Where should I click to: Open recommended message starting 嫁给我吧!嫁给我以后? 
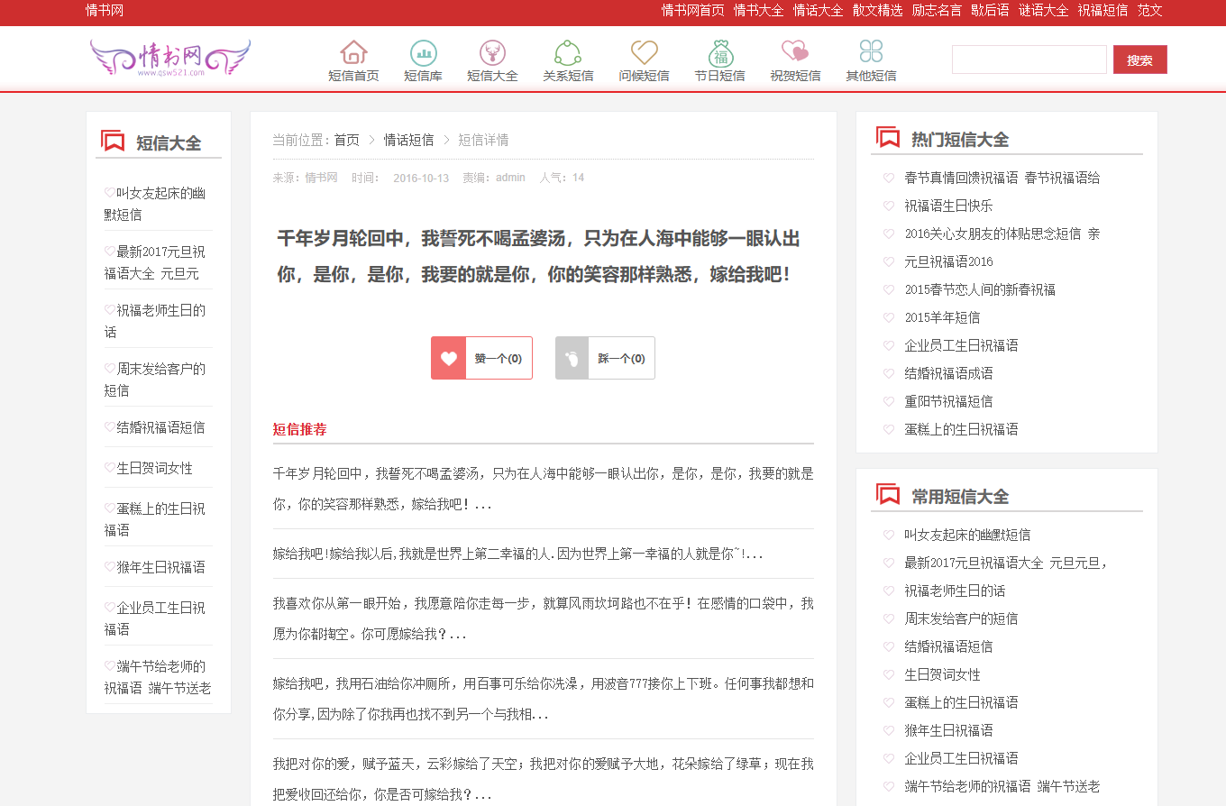pyautogui.click(x=518, y=554)
